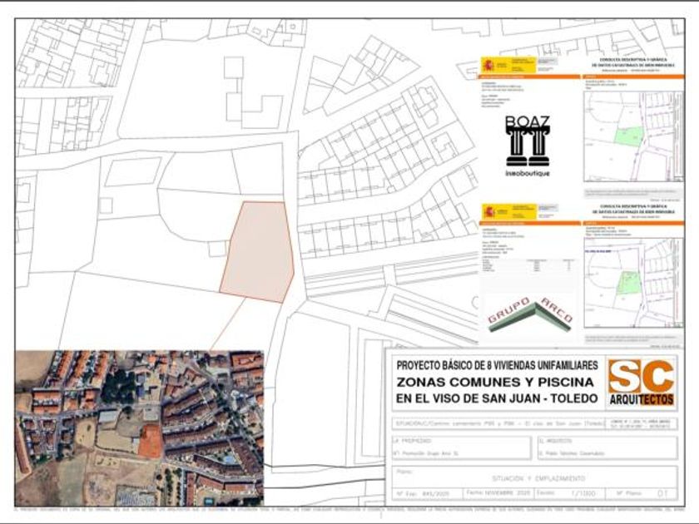Open the aerial satellite photo inset
The height and width of the screenshot is (524, 699).
pyautogui.click(x=140, y=428)
